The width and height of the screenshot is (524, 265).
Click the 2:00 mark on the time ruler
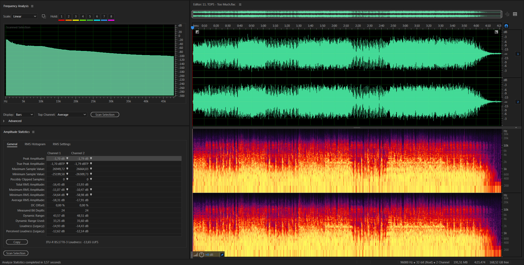coord(334,26)
